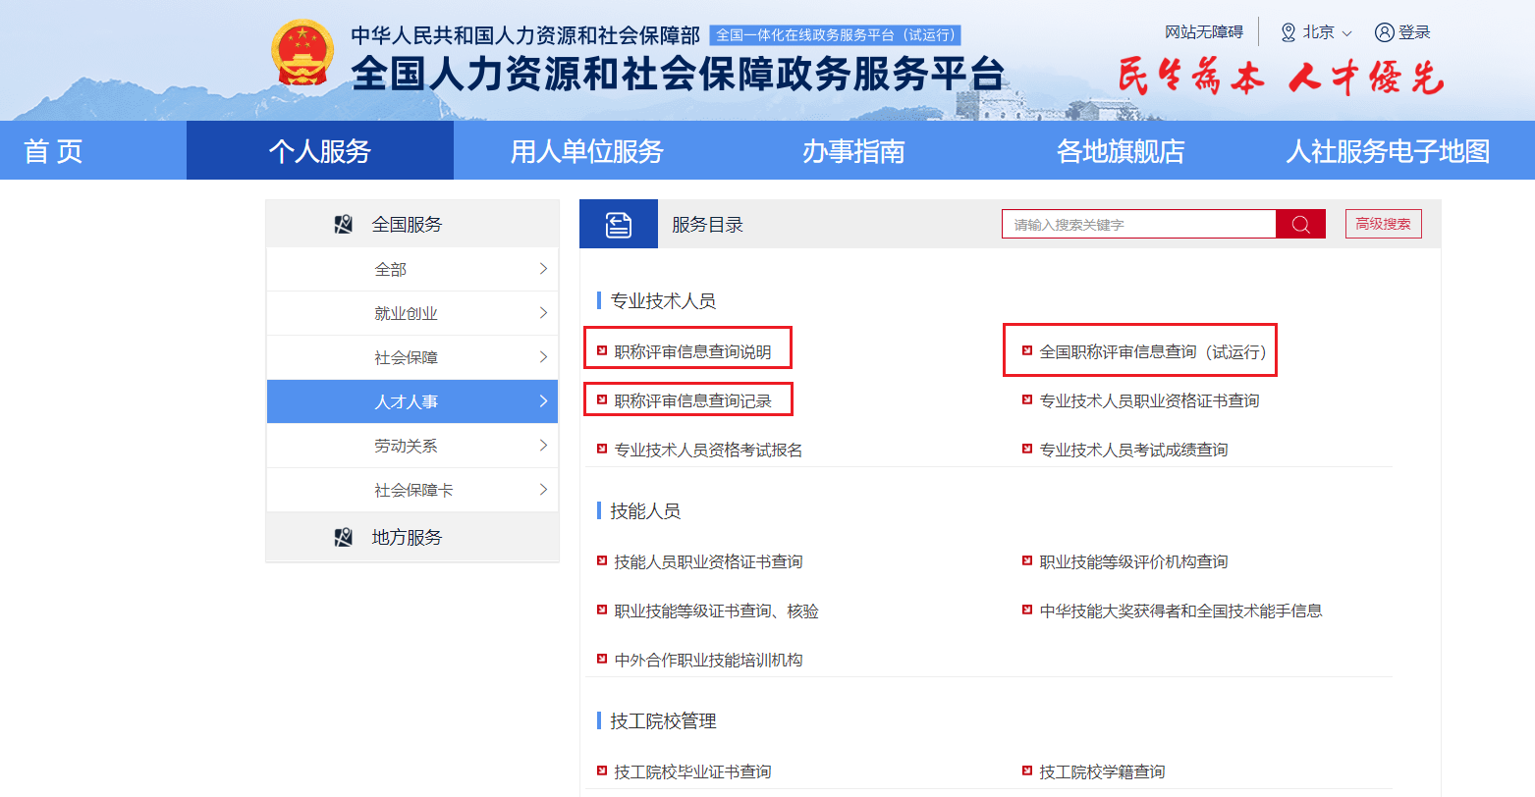Image resolution: width=1535 pixels, height=797 pixels.
Task: Select 社会保障 in the sidebar list
Action: click(412, 357)
